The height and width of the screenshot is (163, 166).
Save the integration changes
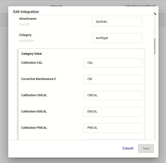click(146, 148)
